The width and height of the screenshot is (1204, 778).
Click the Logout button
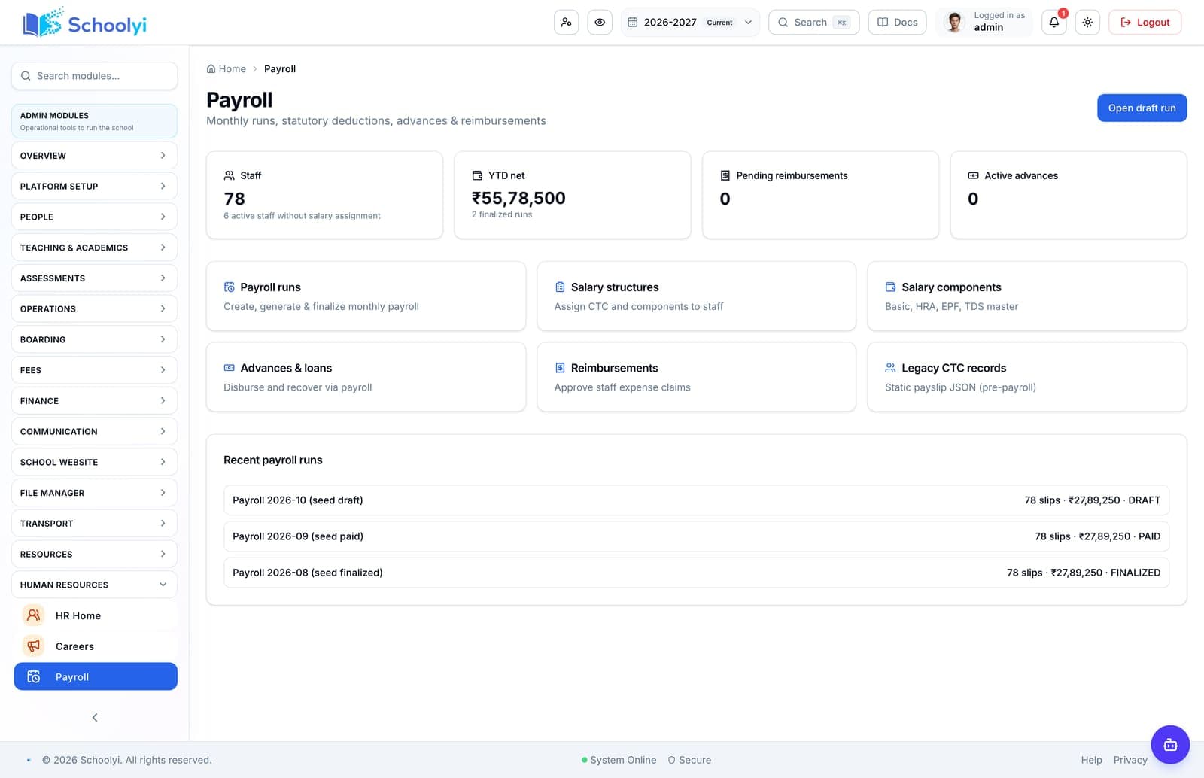(x=1145, y=23)
